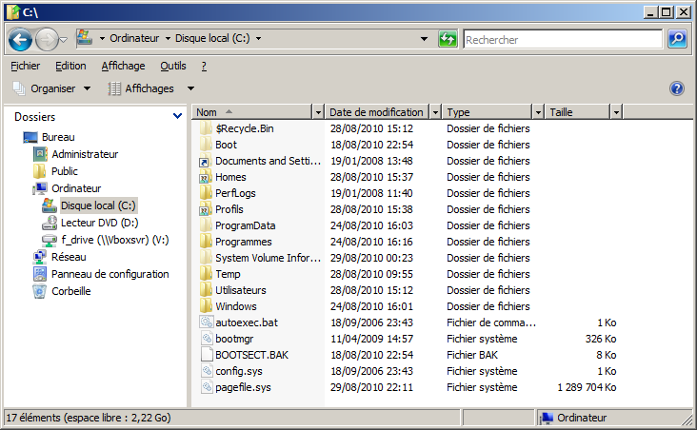Select the autoexec.bat file icon

point(207,322)
